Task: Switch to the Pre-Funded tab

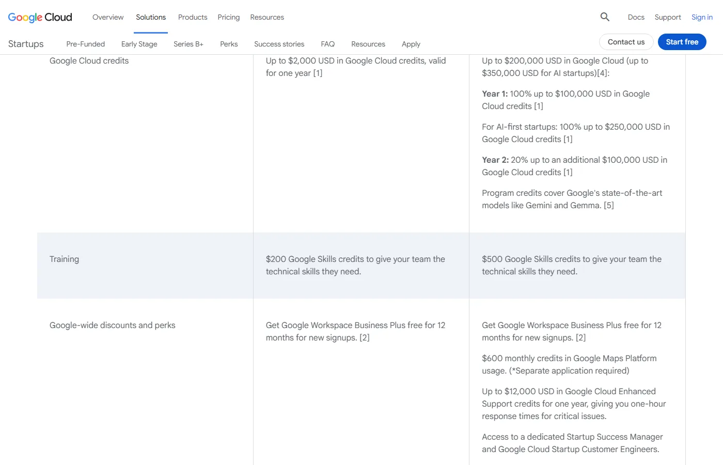Action: point(86,44)
